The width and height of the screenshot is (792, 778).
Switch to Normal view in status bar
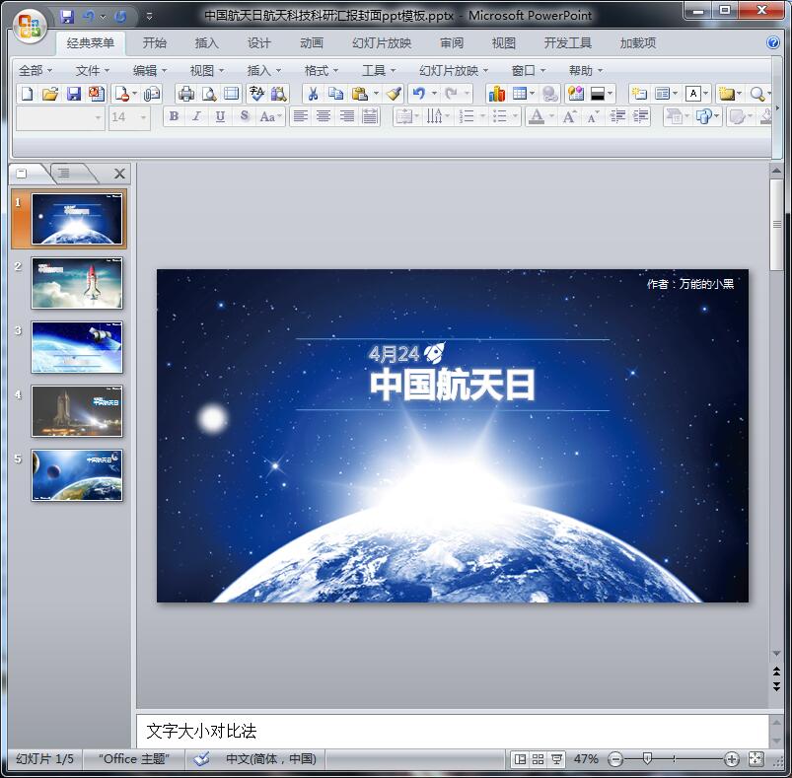click(x=520, y=759)
